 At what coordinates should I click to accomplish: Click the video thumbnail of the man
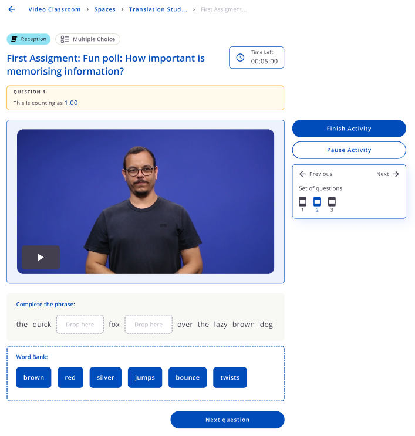[146, 201]
